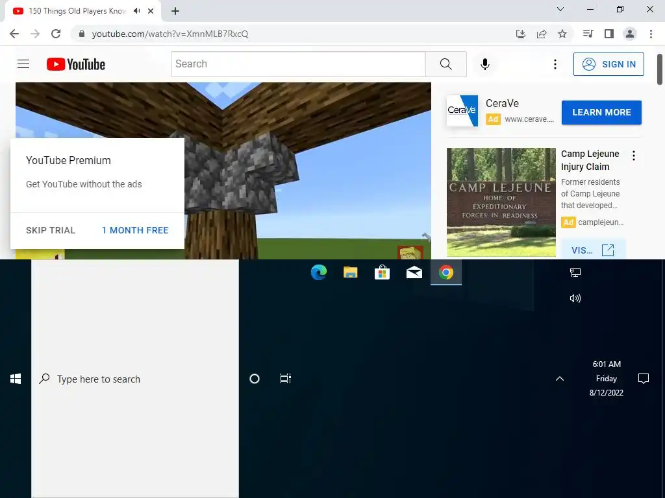Screen dimensions: 665x498
Task: Open File Explorer from the taskbar
Action: pyautogui.click(x=350, y=272)
